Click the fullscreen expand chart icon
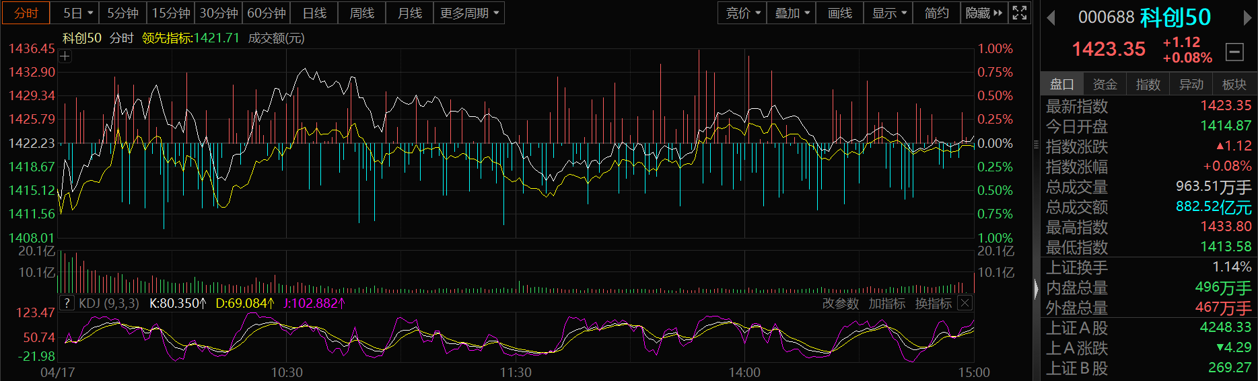Screen dimensions: 1258x381 [x=1020, y=13]
